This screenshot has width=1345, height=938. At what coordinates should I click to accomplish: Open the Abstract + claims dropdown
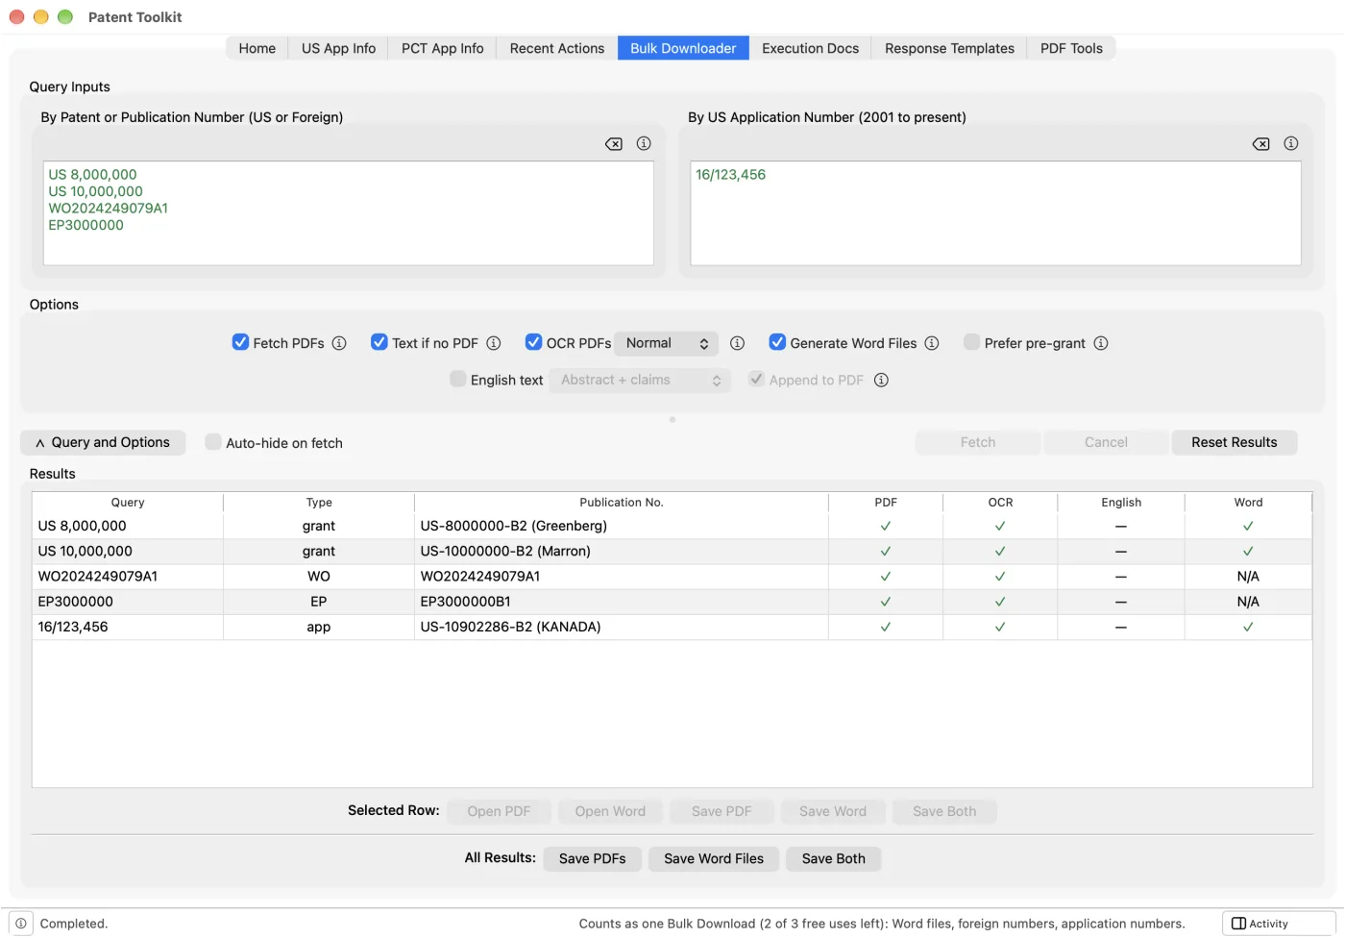(x=640, y=381)
